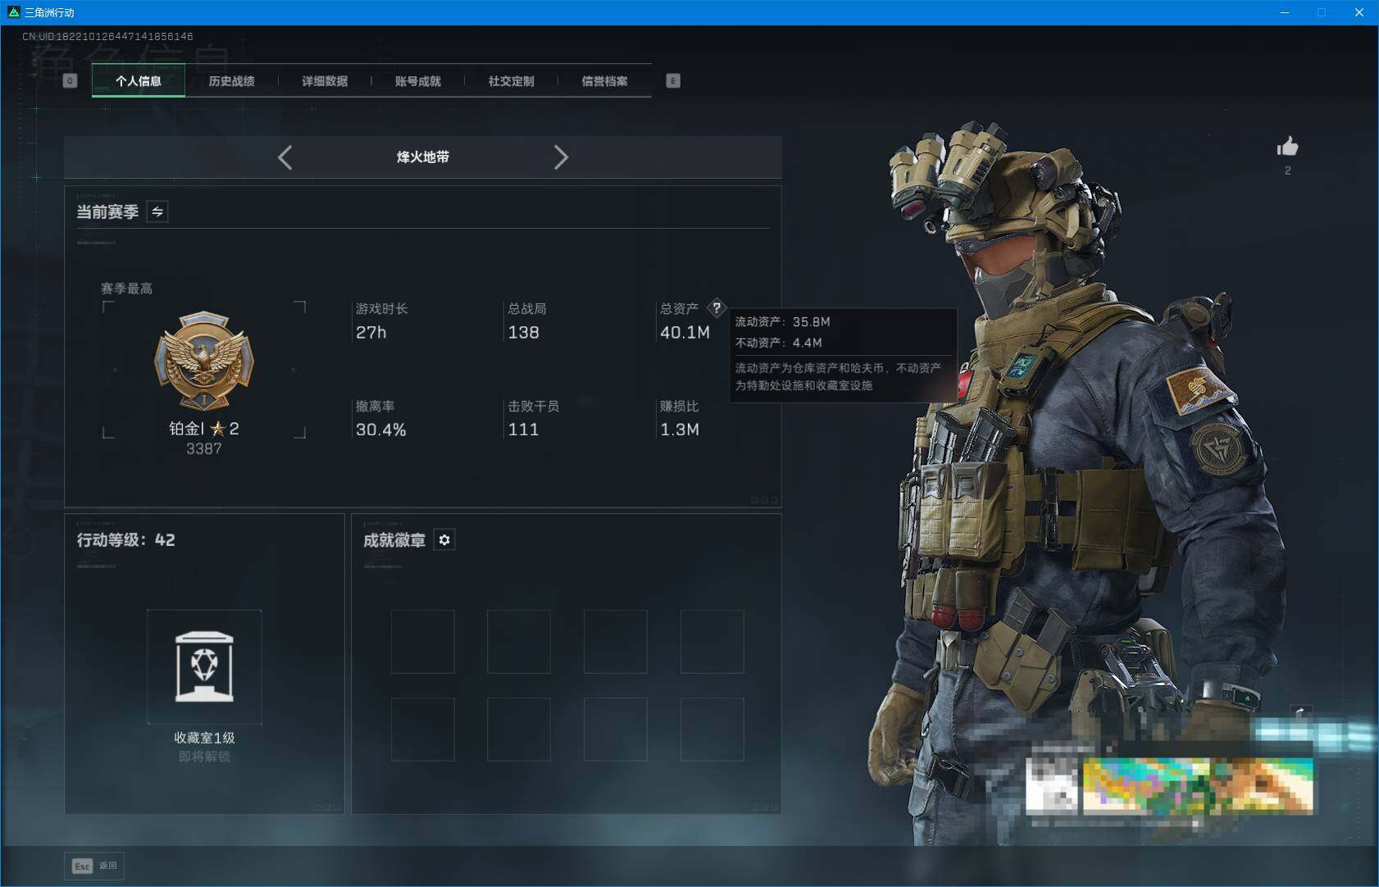Screen dimensions: 1379x887
Task: Open the 成就徽章 settings gear icon
Action: 445,539
